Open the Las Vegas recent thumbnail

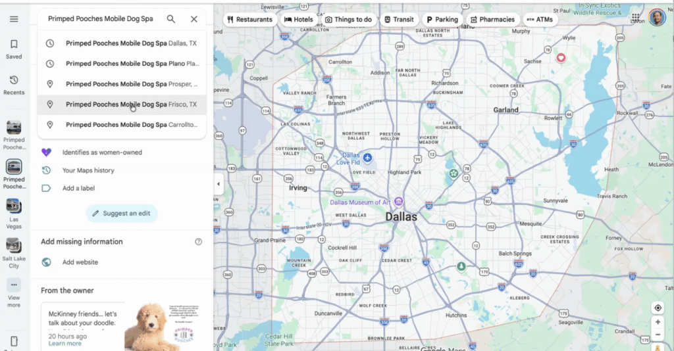pyautogui.click(x=14, y=210)
